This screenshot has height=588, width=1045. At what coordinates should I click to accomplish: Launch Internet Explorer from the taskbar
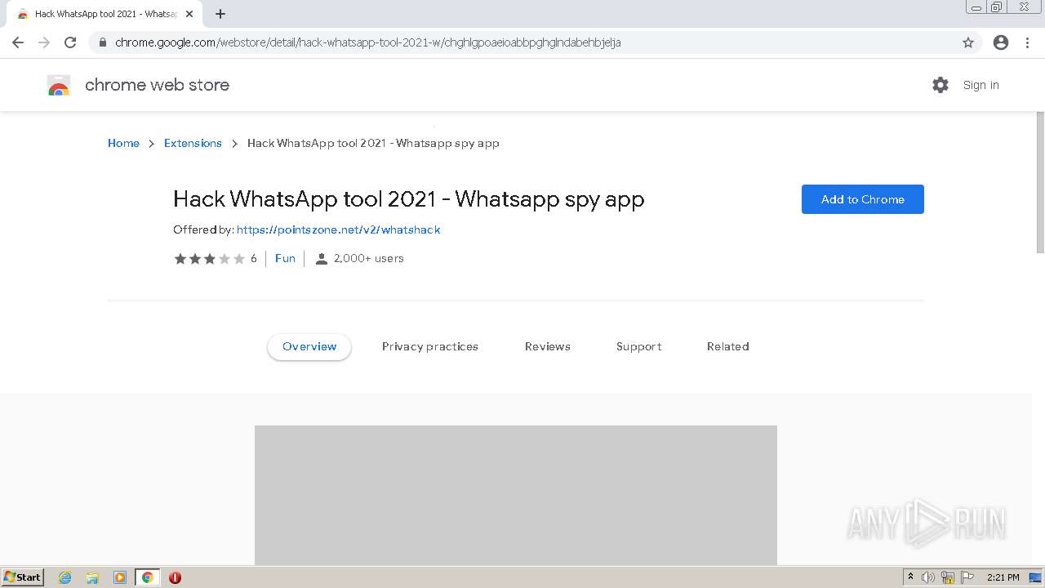pos(65,577)
